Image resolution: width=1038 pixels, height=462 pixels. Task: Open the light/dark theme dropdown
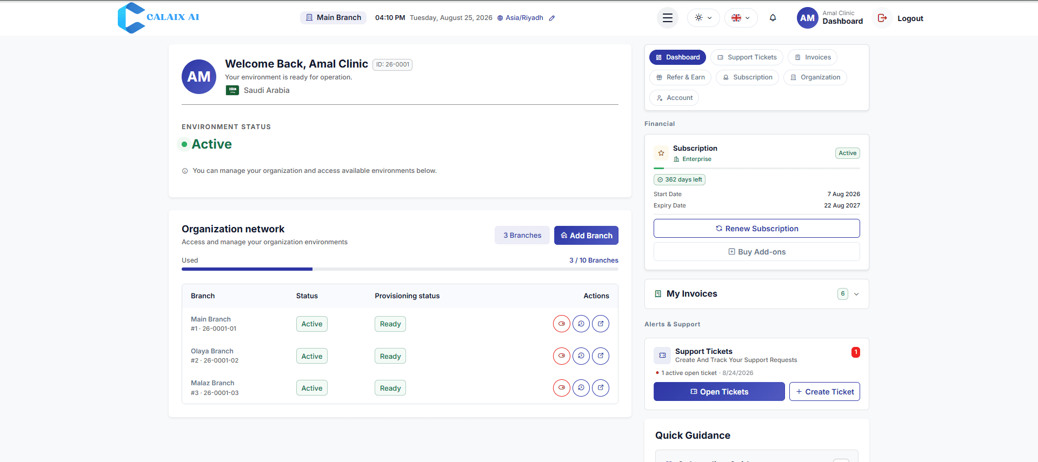coord(703,18)
